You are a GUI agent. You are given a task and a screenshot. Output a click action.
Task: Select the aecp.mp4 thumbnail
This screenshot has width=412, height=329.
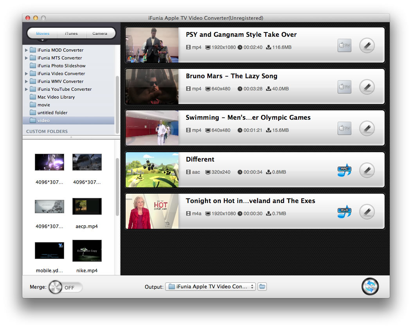point(87,206)
